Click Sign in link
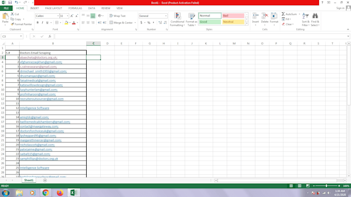This screenshot has height=197, width=351. 340,8
